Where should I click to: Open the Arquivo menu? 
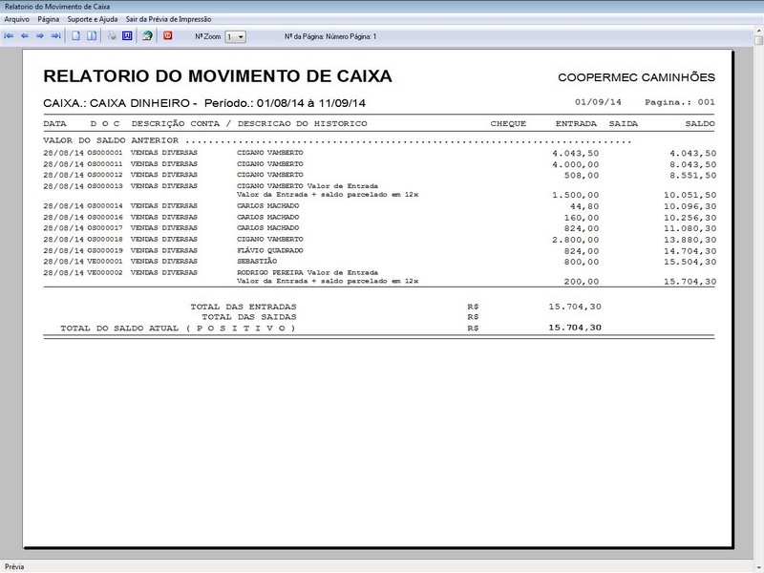tap(15, 17)
